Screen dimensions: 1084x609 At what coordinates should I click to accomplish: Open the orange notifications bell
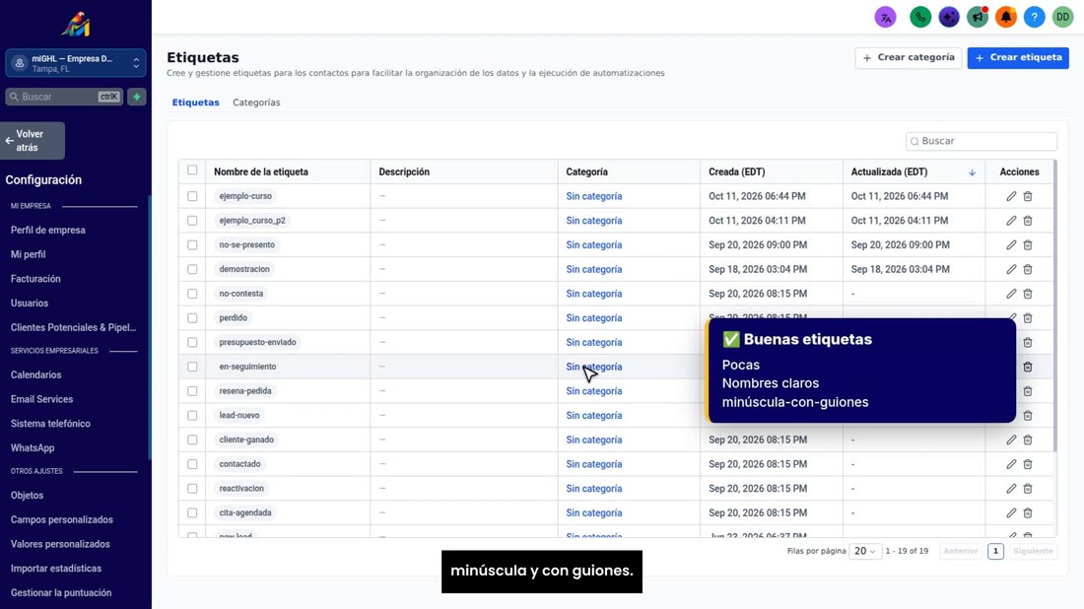1006,18
